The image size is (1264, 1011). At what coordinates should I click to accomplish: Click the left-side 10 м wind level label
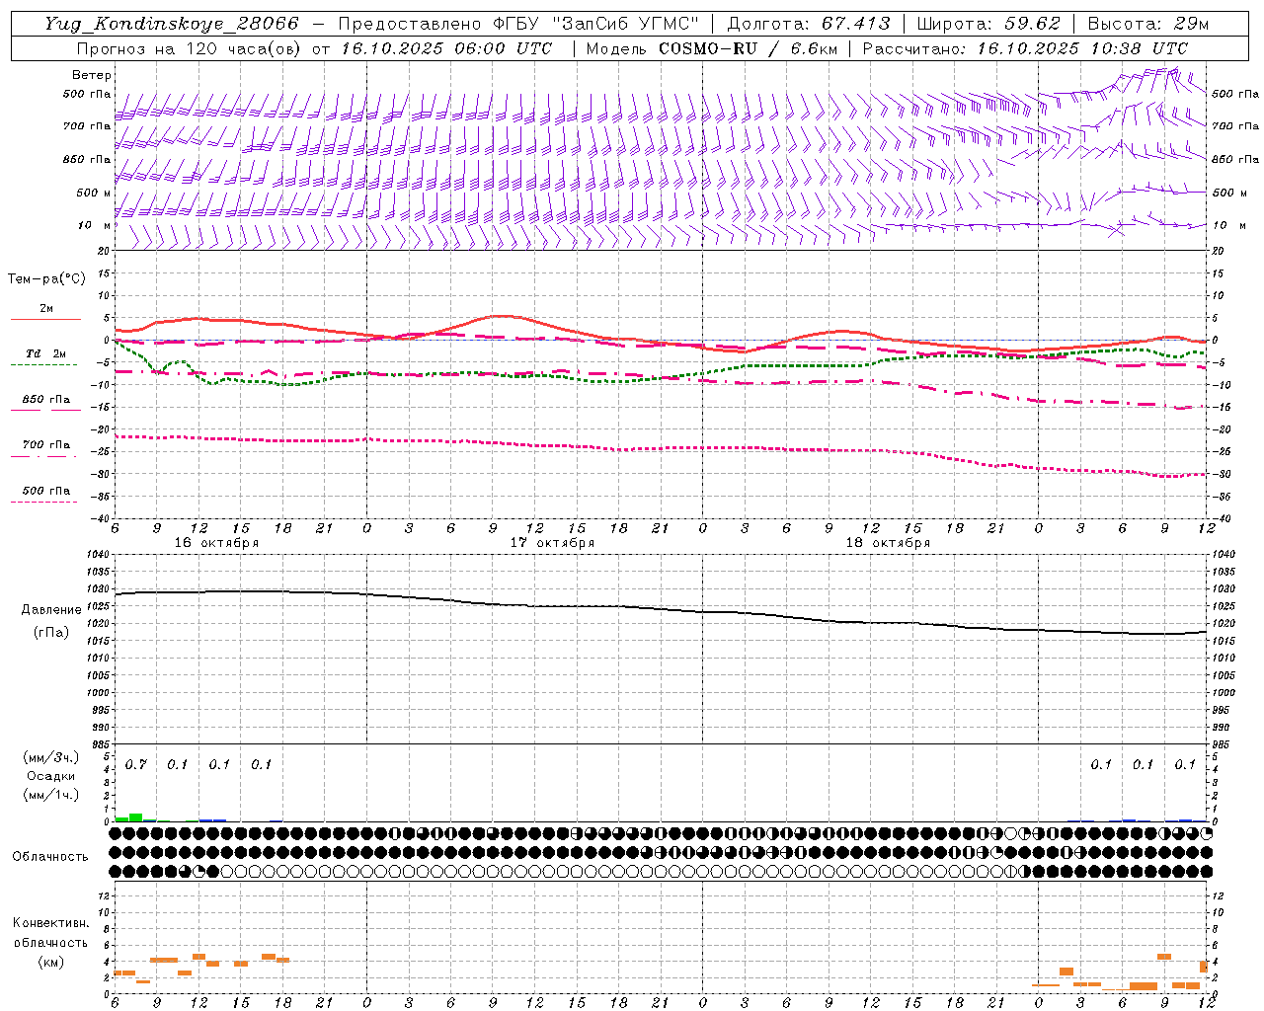pos(94,226)
